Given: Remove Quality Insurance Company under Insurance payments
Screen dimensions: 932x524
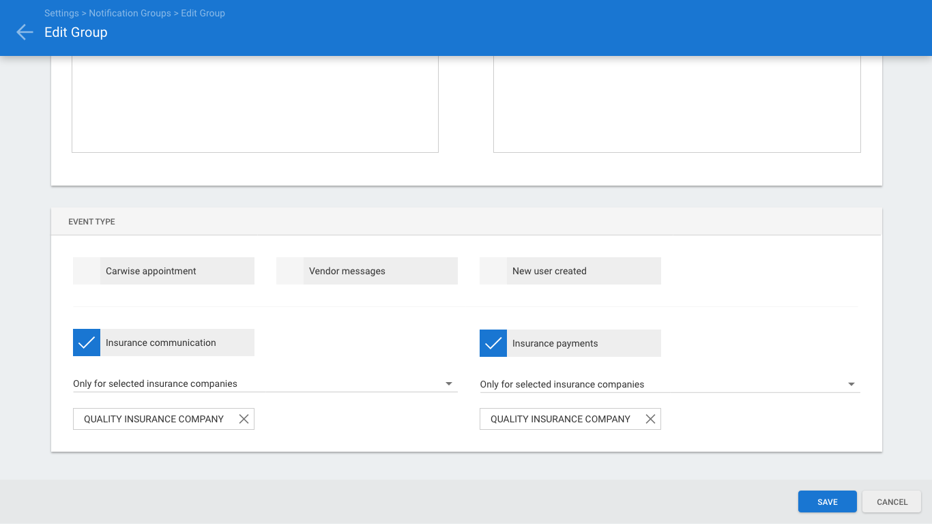Looking at the screenshot, I should point(650,419).
